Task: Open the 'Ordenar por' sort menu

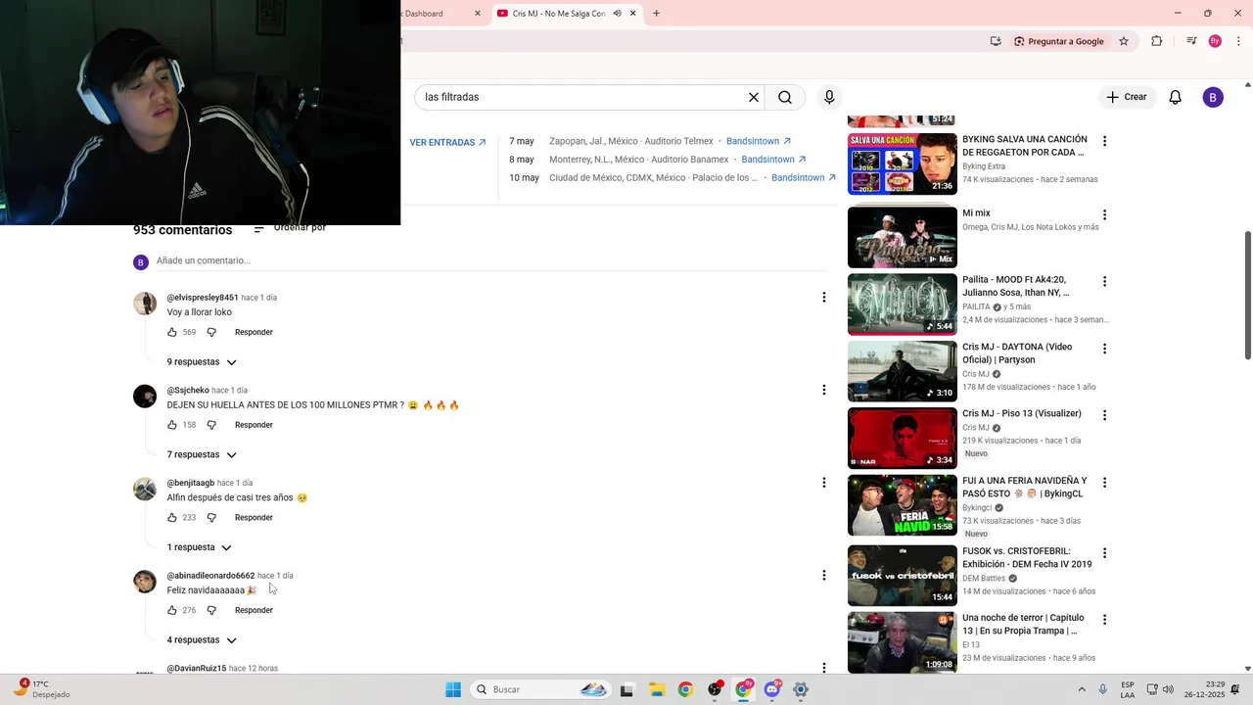Action: click(290, 228)
